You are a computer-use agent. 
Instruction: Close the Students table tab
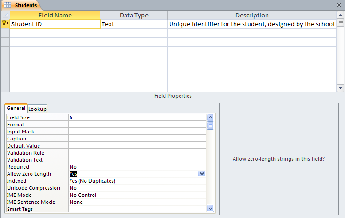point(339,5)
